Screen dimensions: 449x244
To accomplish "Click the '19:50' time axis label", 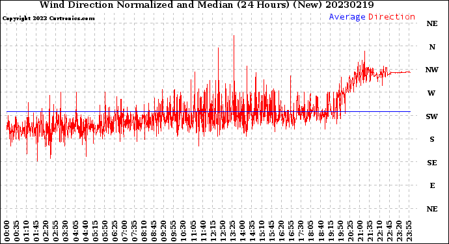I will tap(340, 231).
